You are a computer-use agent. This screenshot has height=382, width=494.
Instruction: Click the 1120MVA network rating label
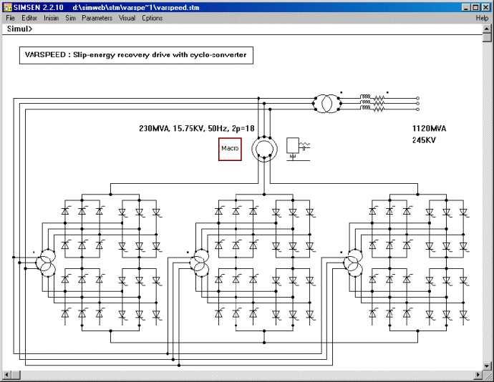point(429,129)
